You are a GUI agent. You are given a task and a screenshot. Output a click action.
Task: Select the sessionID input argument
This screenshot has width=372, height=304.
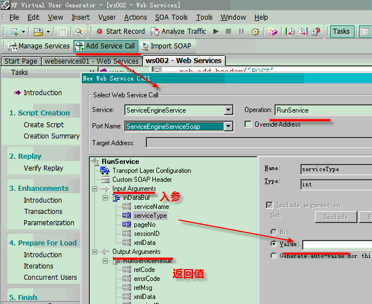[x=147, y=234]
